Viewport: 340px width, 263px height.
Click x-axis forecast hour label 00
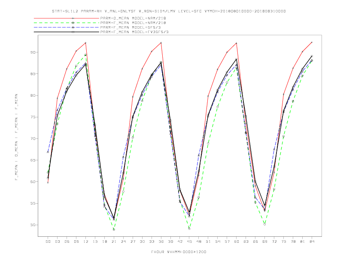48,242
